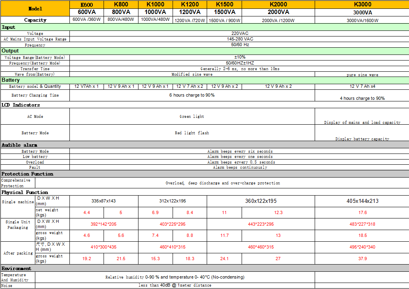409x289 pixels.
Task: Click the "12 V 7 Ah x4" battery cell
Action: pyautogui.click(x=362, y=86)
